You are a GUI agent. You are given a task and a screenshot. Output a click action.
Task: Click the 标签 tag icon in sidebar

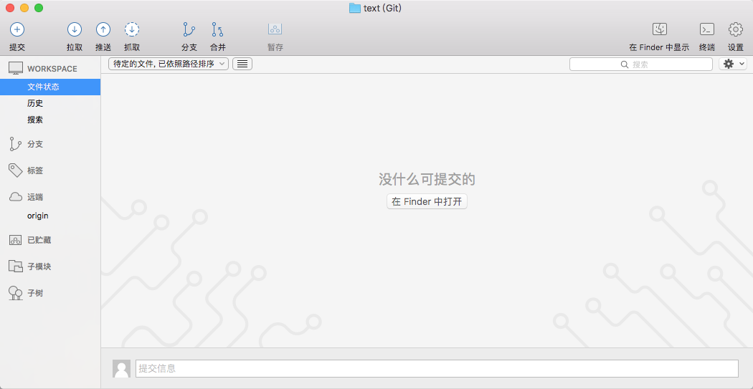15,171
